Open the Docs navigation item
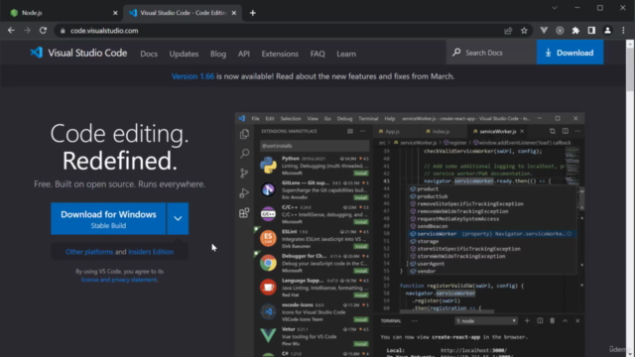The height and width of the screenshot is (357, 635). tap(149, 54)
